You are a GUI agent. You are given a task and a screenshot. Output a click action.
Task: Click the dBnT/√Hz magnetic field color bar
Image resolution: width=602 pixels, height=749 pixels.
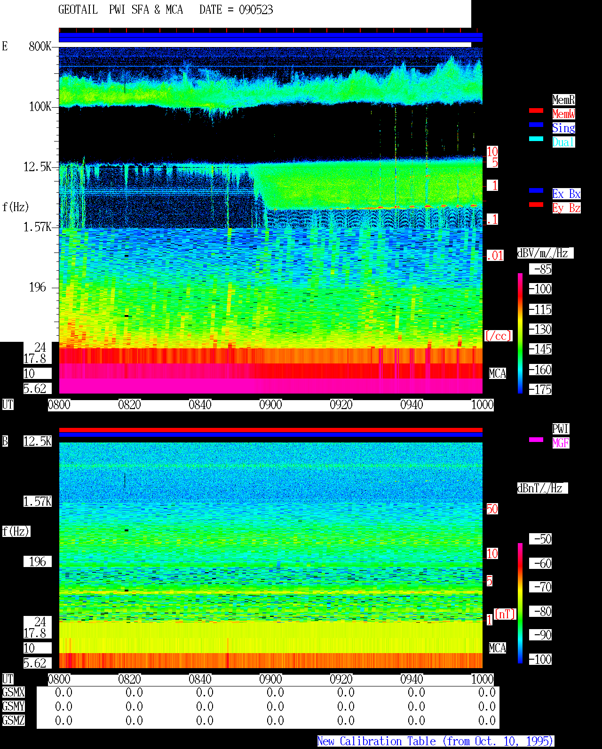(x=520, y=603)
